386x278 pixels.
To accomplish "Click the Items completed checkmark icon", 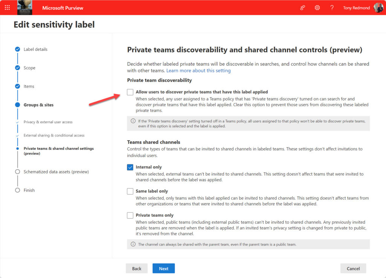I will (x=17, y=87).
